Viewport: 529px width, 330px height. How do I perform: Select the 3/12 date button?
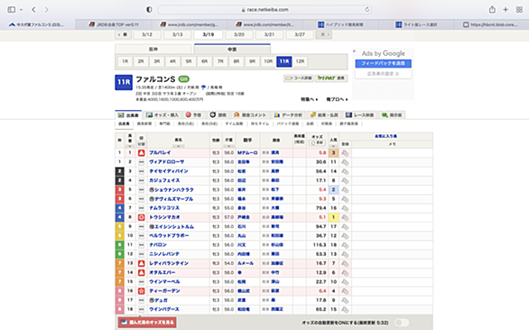pos(147,35)
